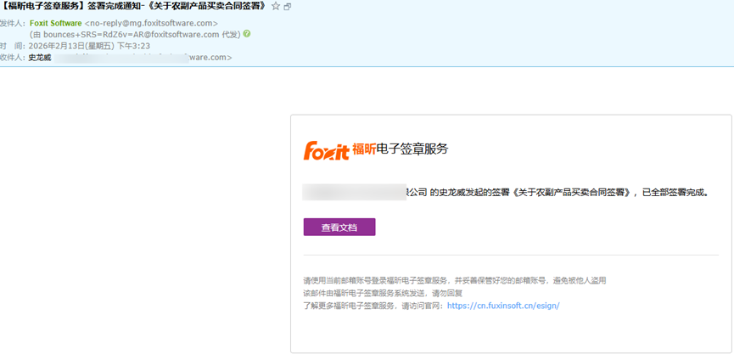Click the 发件人 label
Image resolution: width=734 pixels, height=354 pixels.
[x=12, y=23]
